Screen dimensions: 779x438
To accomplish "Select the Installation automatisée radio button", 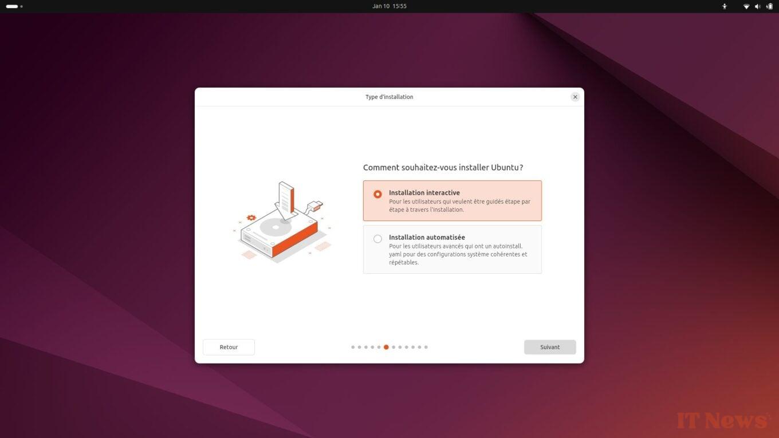I will 377,239.
